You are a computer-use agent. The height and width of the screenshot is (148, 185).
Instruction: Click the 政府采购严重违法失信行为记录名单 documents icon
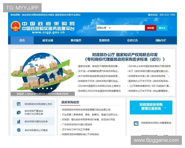[18, 113]
